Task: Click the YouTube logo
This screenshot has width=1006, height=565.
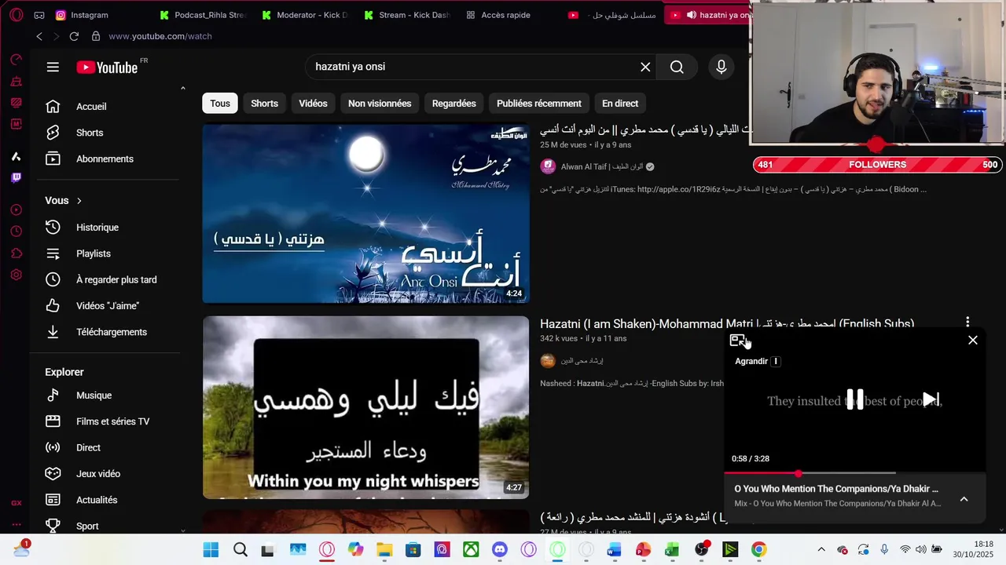Action: pos(107,67)
